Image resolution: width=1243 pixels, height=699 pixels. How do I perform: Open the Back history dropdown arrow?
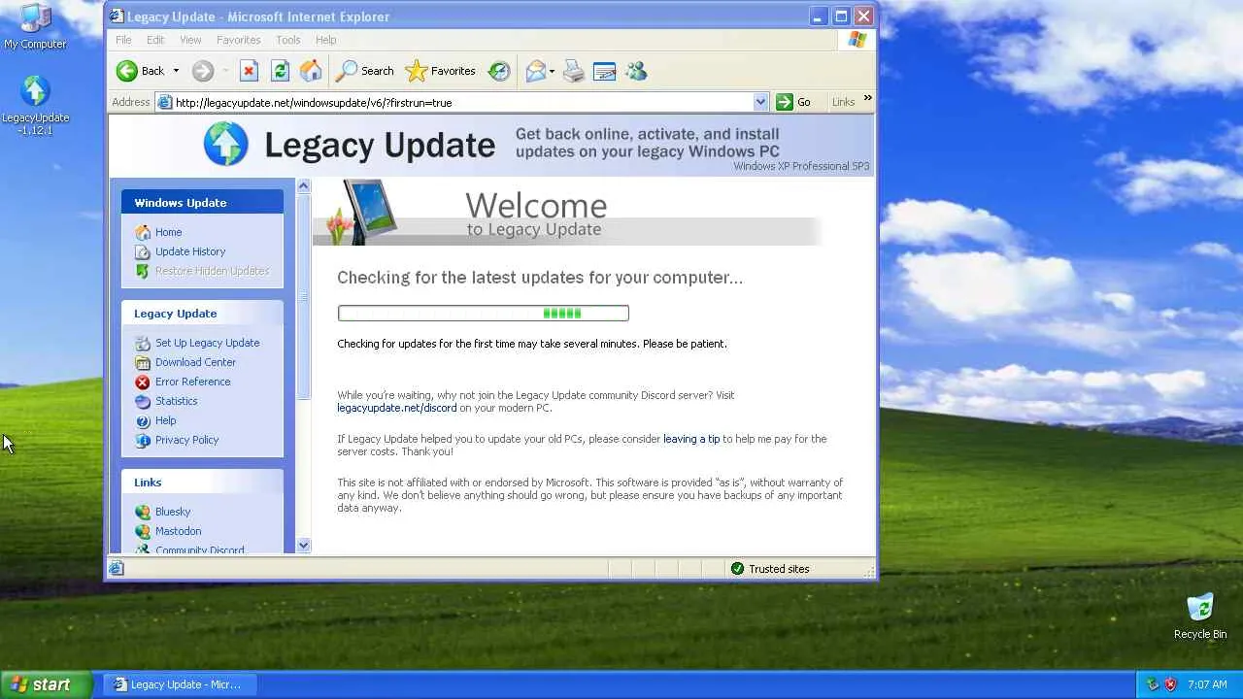click(176, 71)
